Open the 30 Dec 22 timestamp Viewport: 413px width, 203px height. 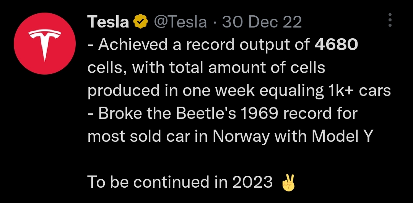(262, 23)
